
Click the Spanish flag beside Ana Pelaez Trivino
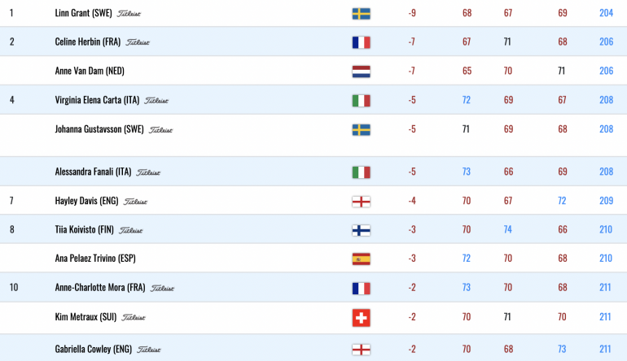point(361,259)
